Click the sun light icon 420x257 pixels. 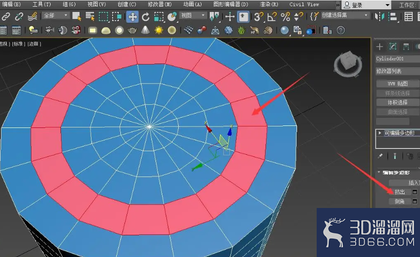[x=159, y=30]
